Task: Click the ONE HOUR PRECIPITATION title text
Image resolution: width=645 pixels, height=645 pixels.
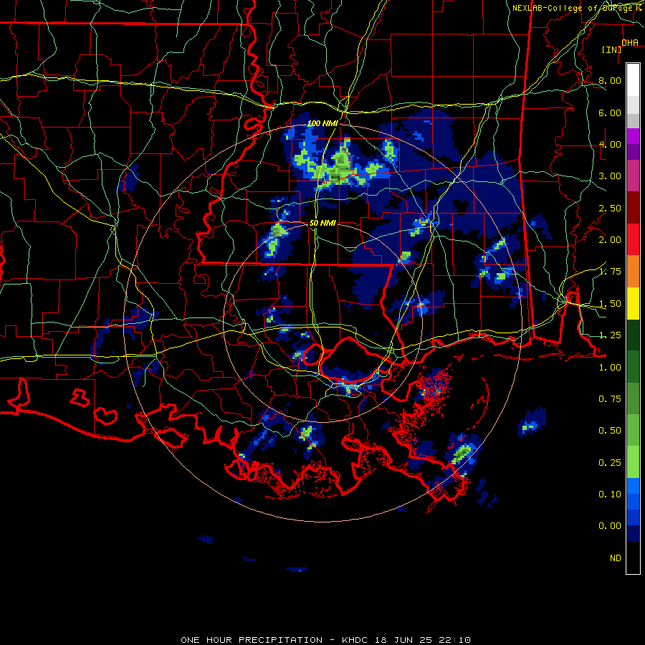Action: [252, 640]
